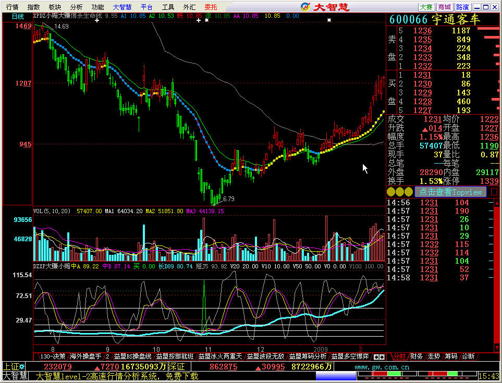Switch to the 诊断 tab
The height and width of the screenshot is (383, 502).
pyautogui.click(x=469, y=356)
